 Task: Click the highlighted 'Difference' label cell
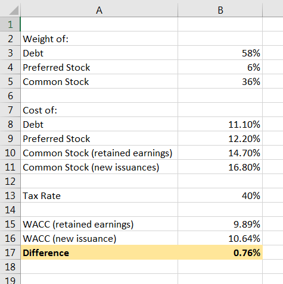click(x=99, y=253)
